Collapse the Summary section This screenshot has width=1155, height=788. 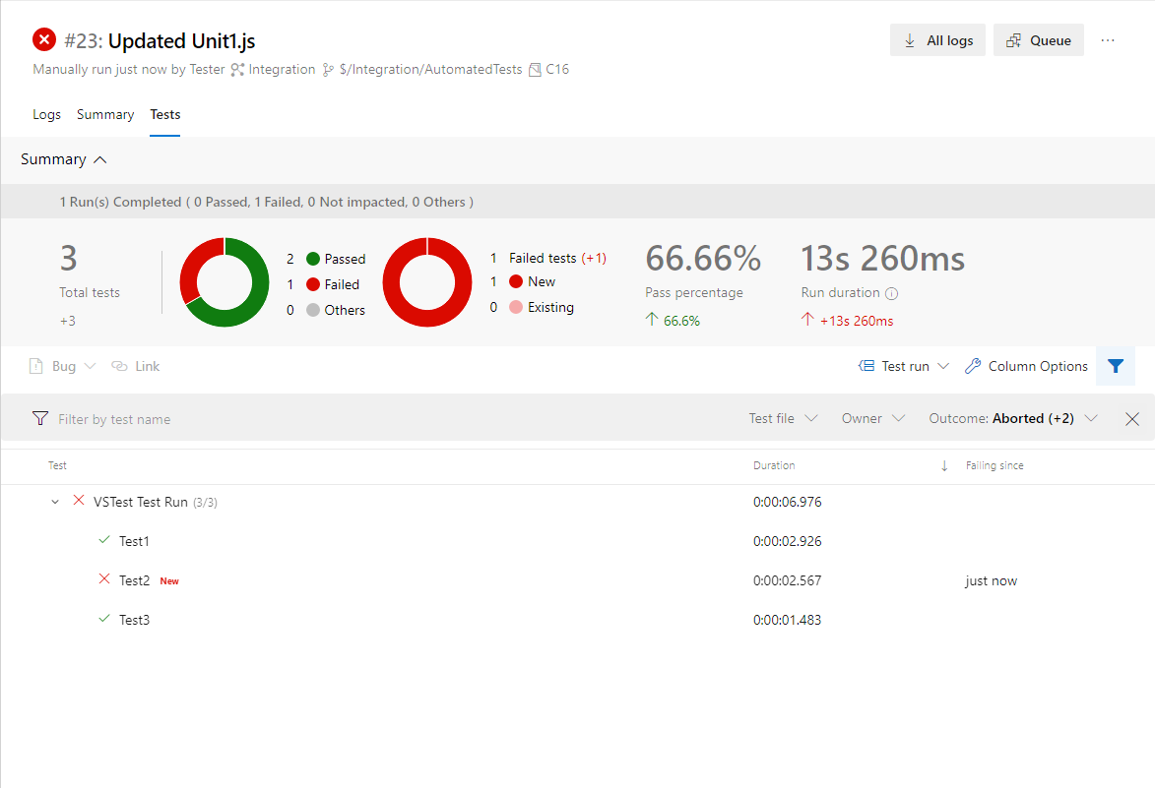[99, 158]
